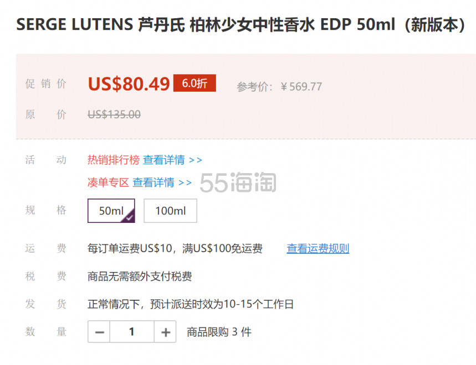Click the >> arrows after 热销排行榜 details
476x365 pixels.
tap(195, 160)
